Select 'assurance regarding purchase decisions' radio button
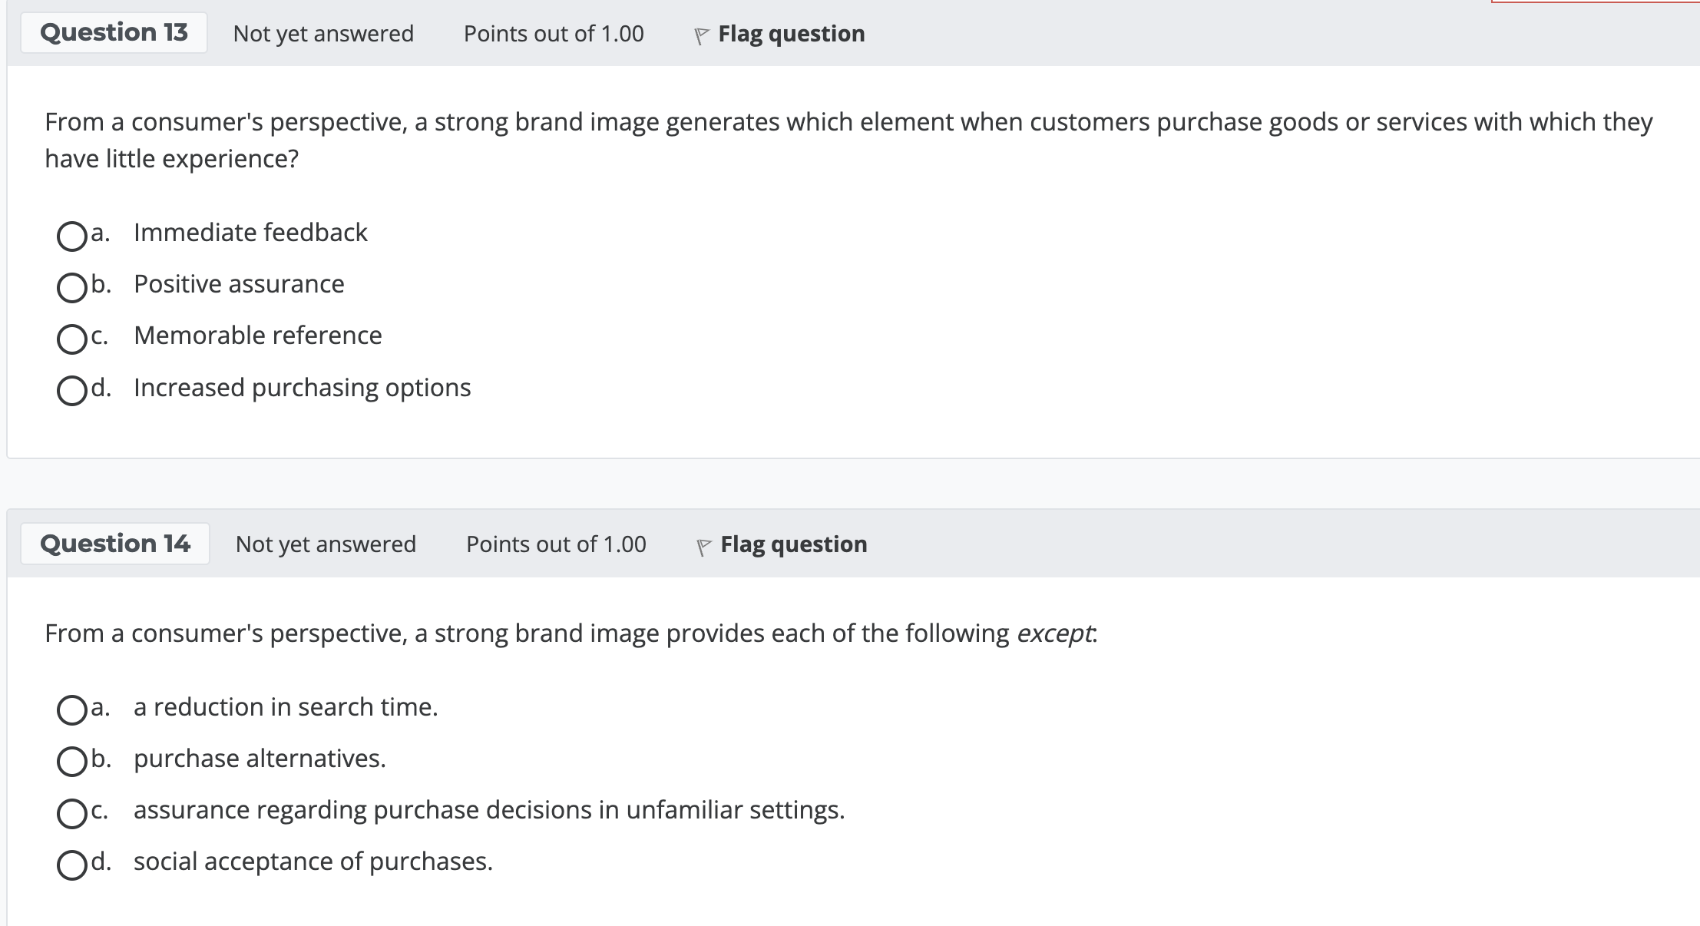 click(x=71, y=813)
